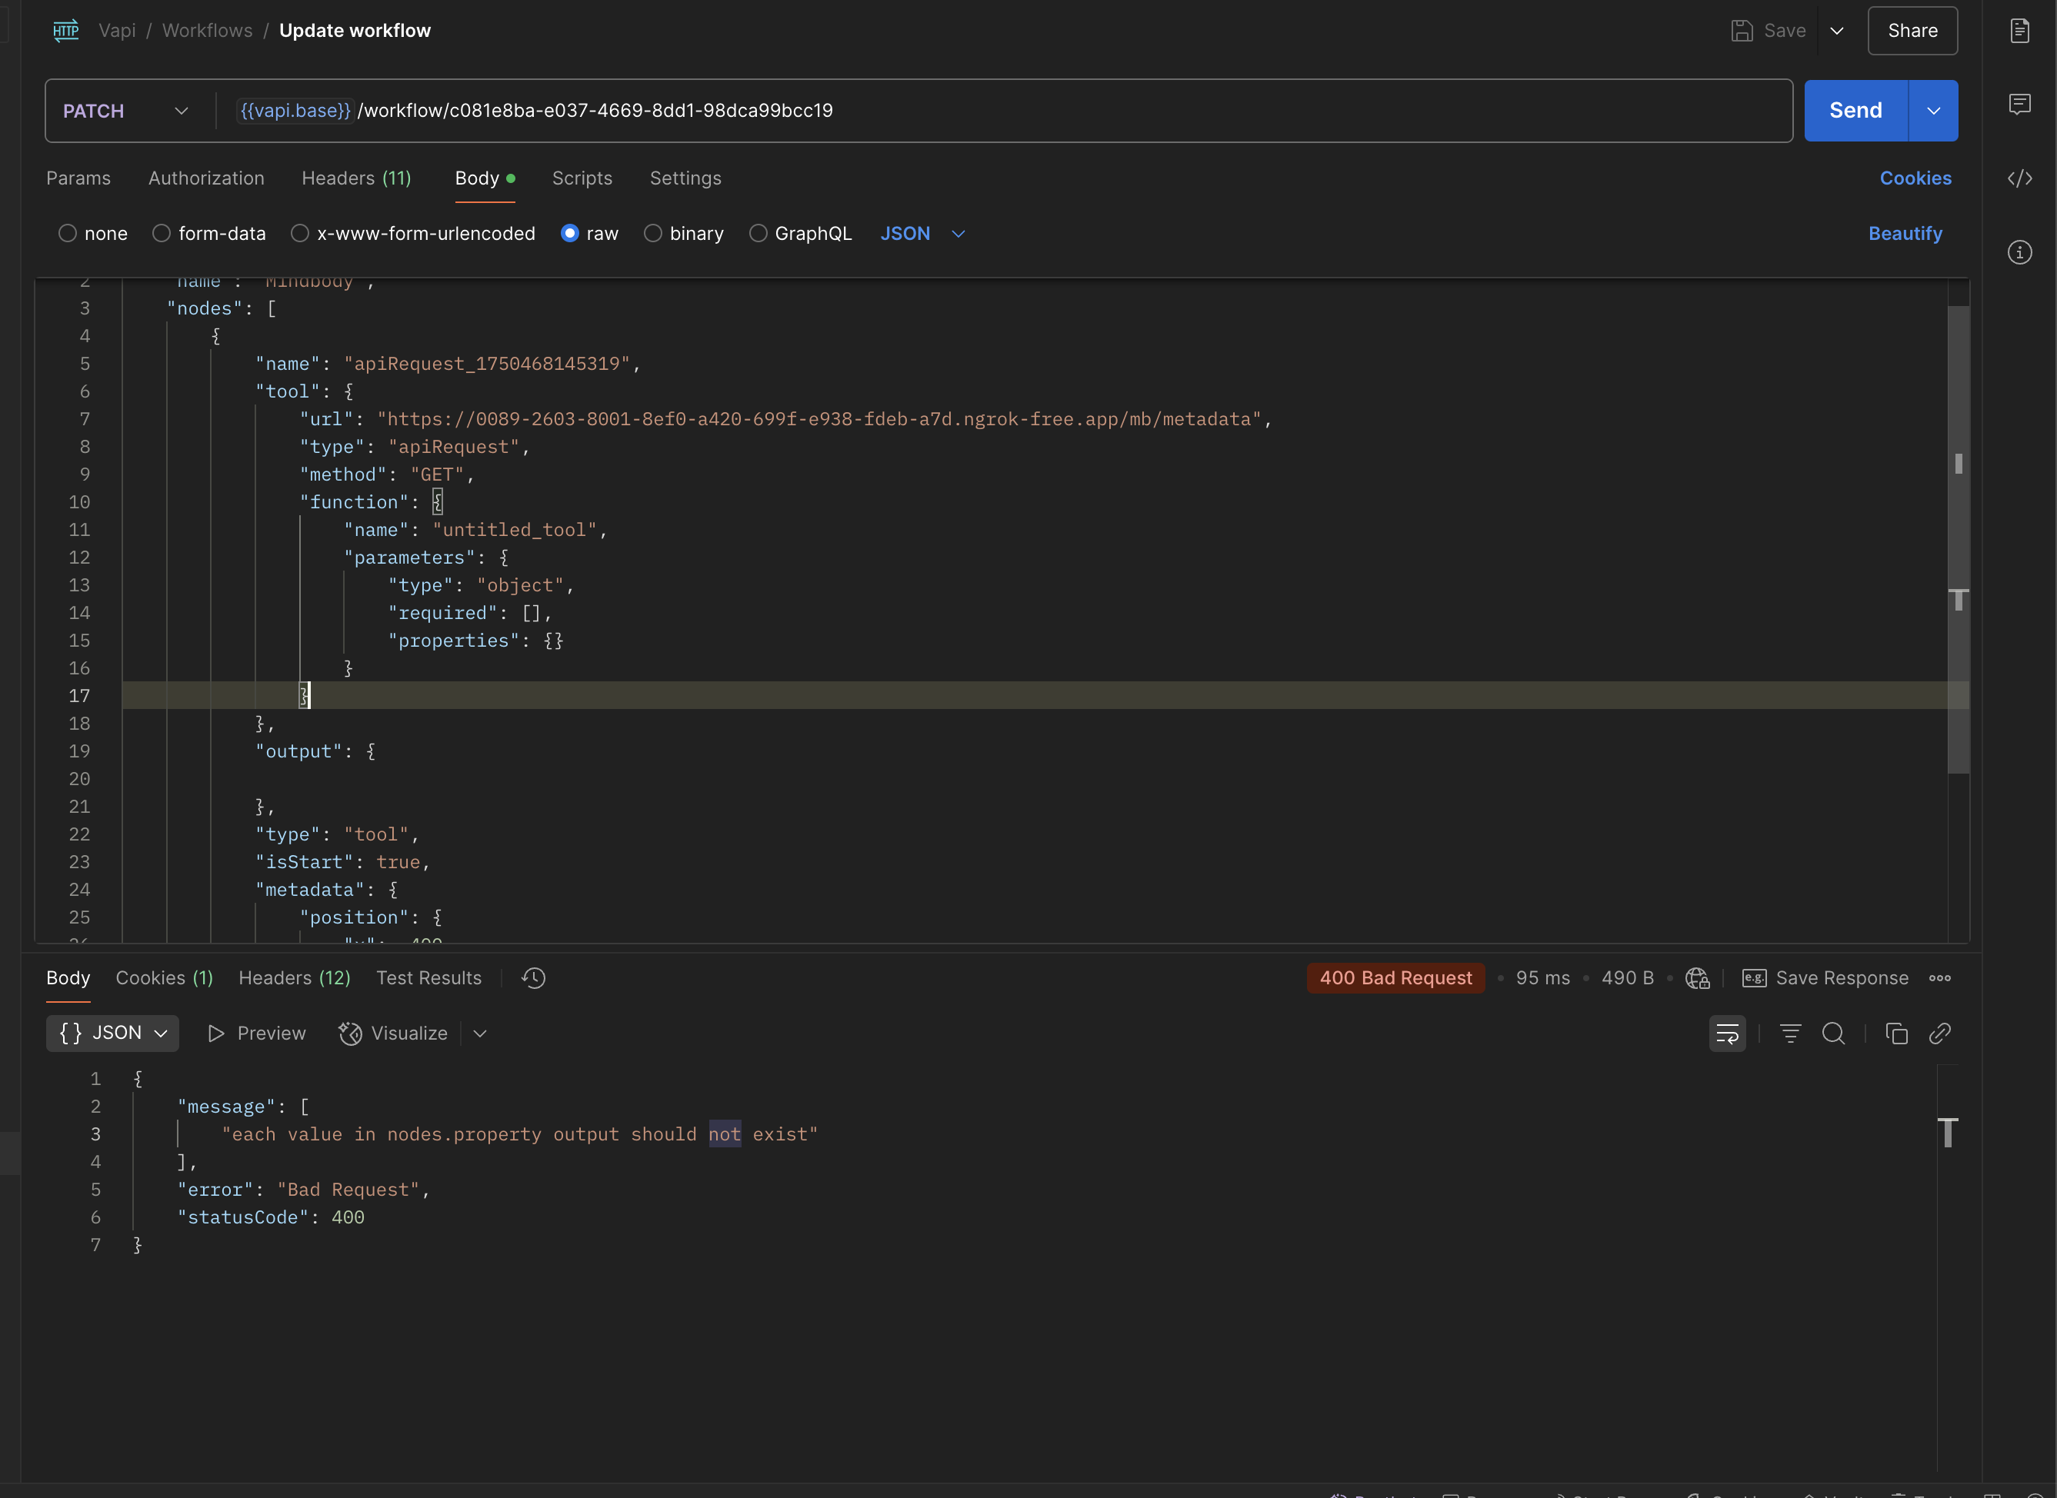Open the comments icon in right sidebar
Viewport: 2057px width, 1498px height.
pyautogui.click(x=2019, y=105)
